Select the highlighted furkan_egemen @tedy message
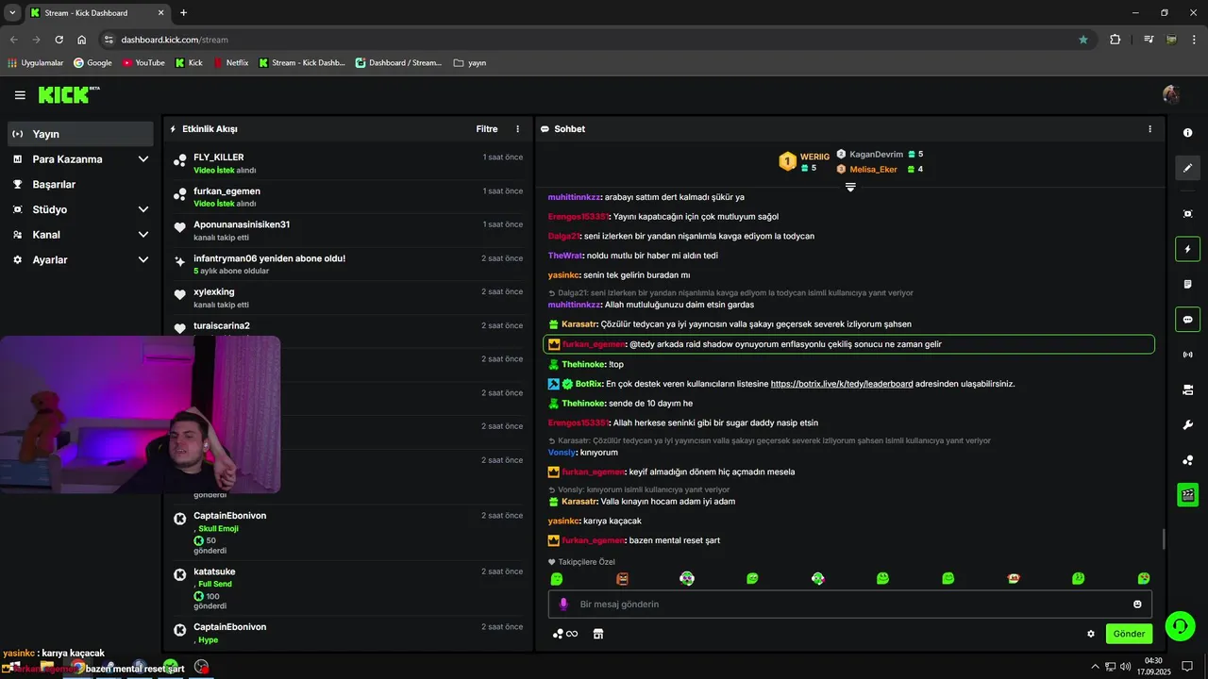1208x679 pixels. (x=849, y=344)
